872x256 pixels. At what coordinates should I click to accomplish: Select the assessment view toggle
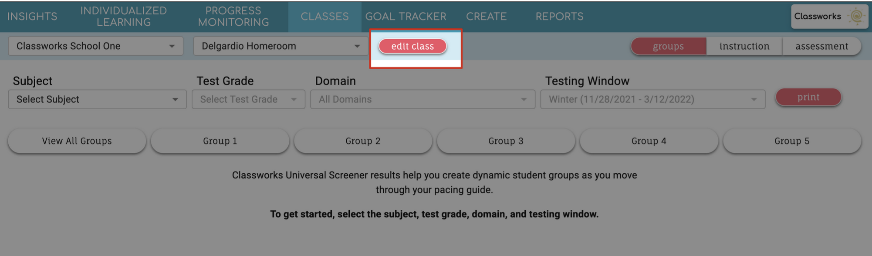tap(821, 46)
